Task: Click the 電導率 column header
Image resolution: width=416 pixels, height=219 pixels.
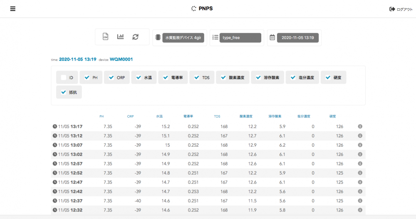Action: (x=188, y=116)
